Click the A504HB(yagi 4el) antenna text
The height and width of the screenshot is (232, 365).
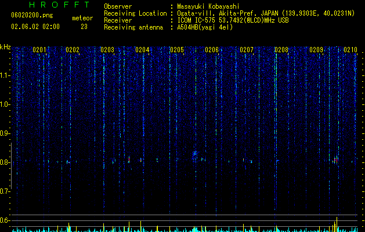(x=205, y=27)
